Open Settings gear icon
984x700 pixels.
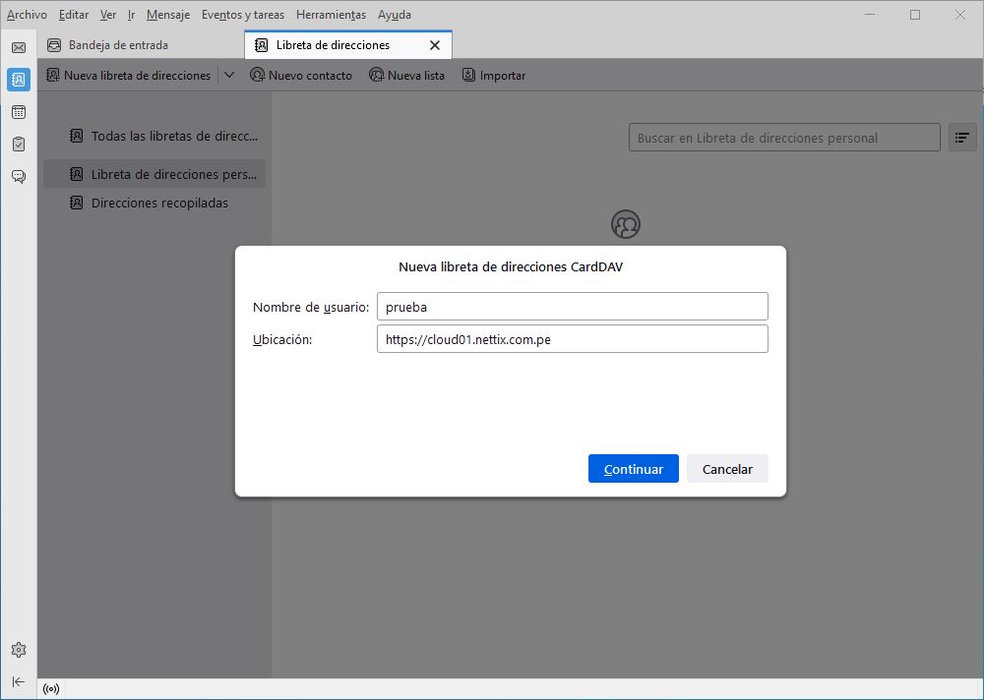click(18, 650)
